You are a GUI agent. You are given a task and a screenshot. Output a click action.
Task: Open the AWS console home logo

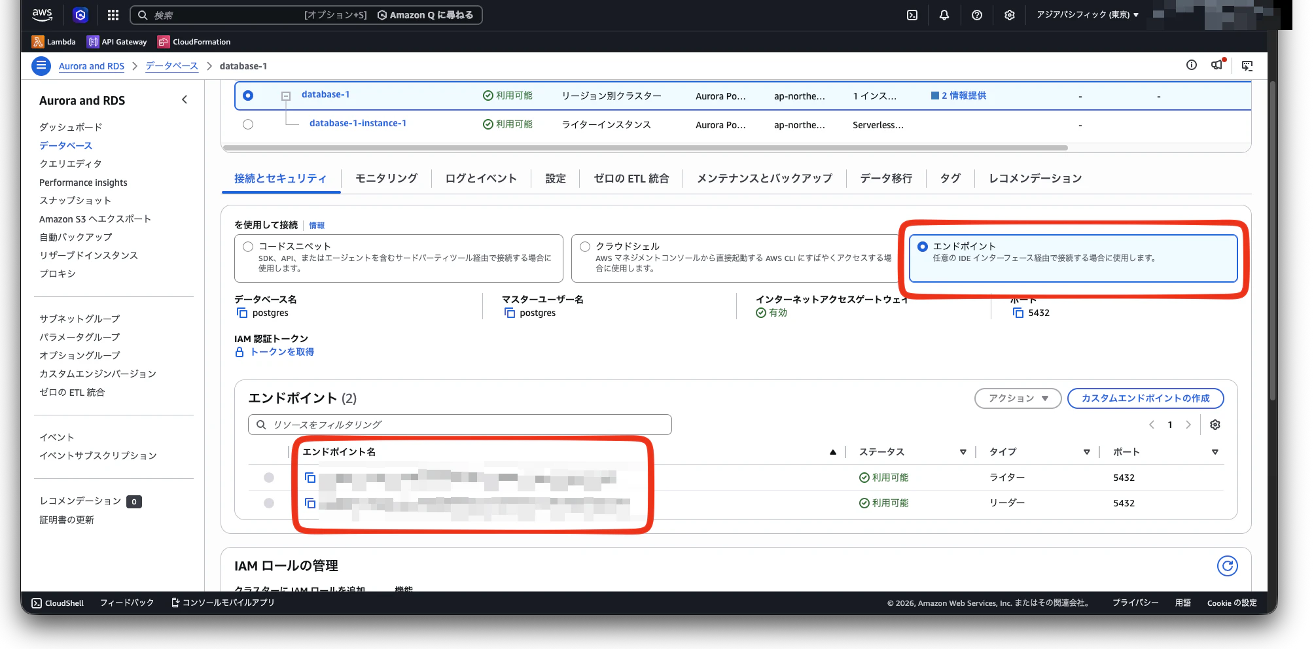(42, 14)
